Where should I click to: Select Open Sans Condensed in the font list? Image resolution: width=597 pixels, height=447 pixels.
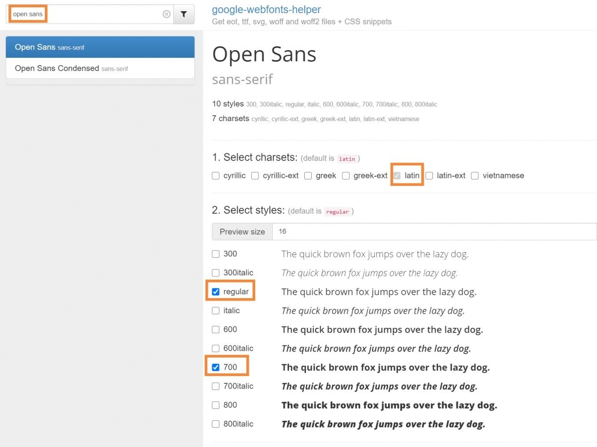click(x=100, y=69)
